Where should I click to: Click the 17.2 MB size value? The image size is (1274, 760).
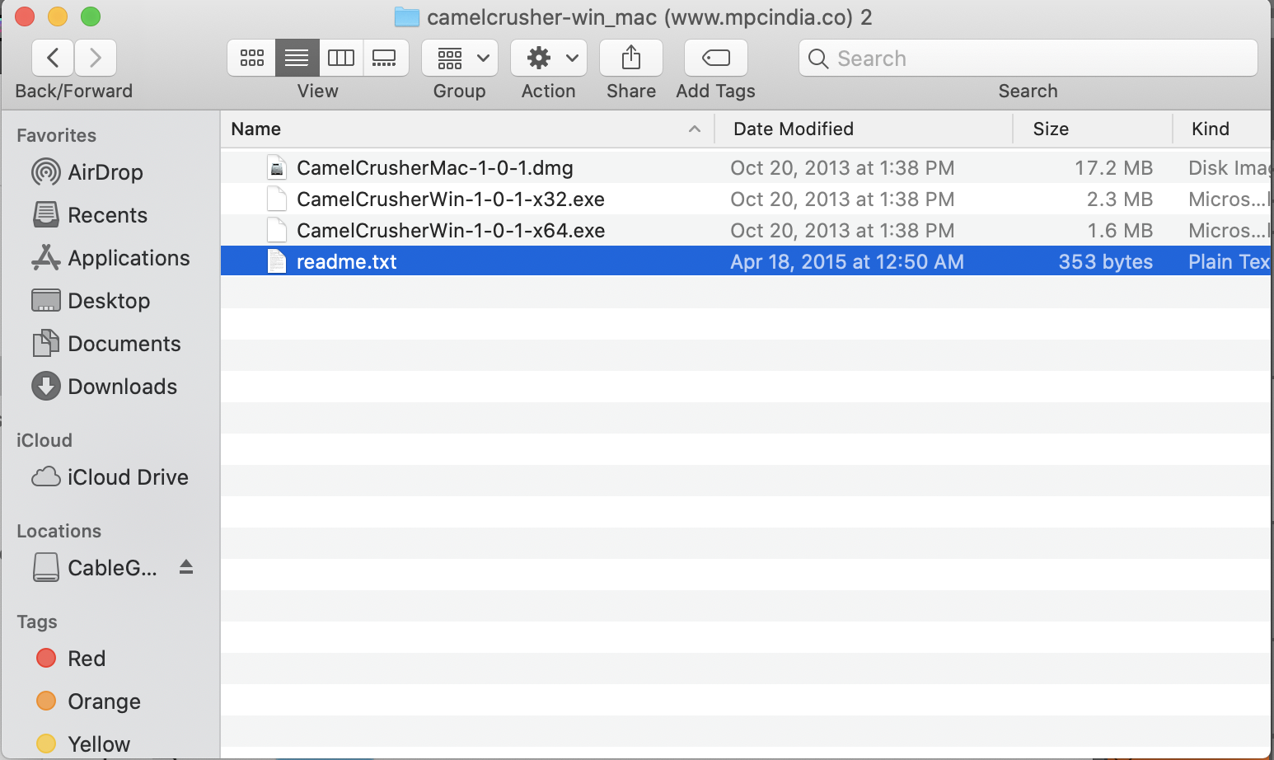click(1113, 168)
